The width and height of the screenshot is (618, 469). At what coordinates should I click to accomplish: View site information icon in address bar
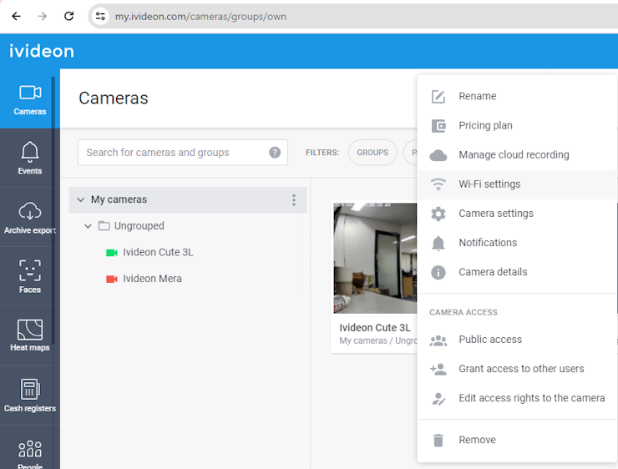pos(100,16)
